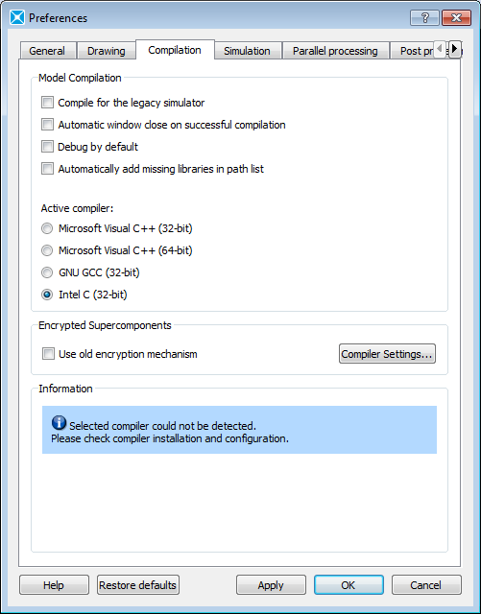Go to the Parallel processing tab
This screenshot has height=614, width=481.
pos(335,51)
